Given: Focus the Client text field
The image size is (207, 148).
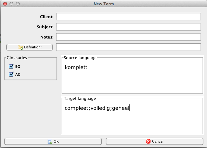Looking at the screenshot, I should click(129, 17).
